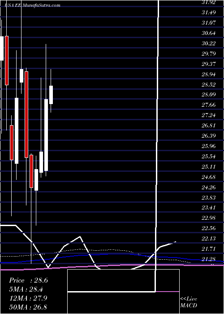Select the 23.41 price axis label
224x314 pixels.
(209, 208)
